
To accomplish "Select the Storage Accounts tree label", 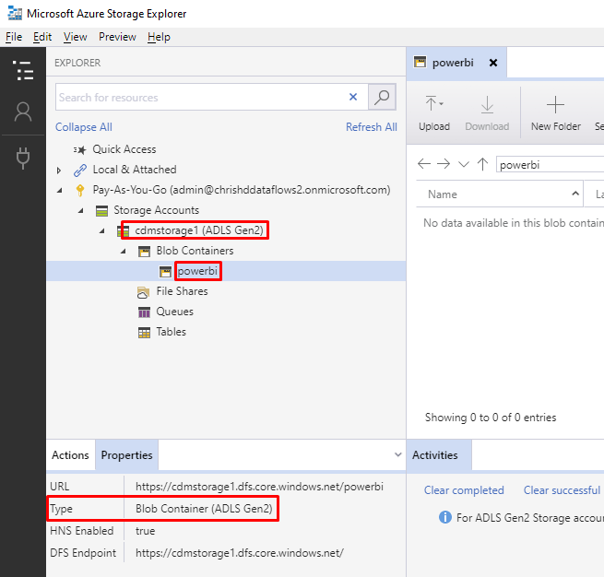I will coord(156,210).
